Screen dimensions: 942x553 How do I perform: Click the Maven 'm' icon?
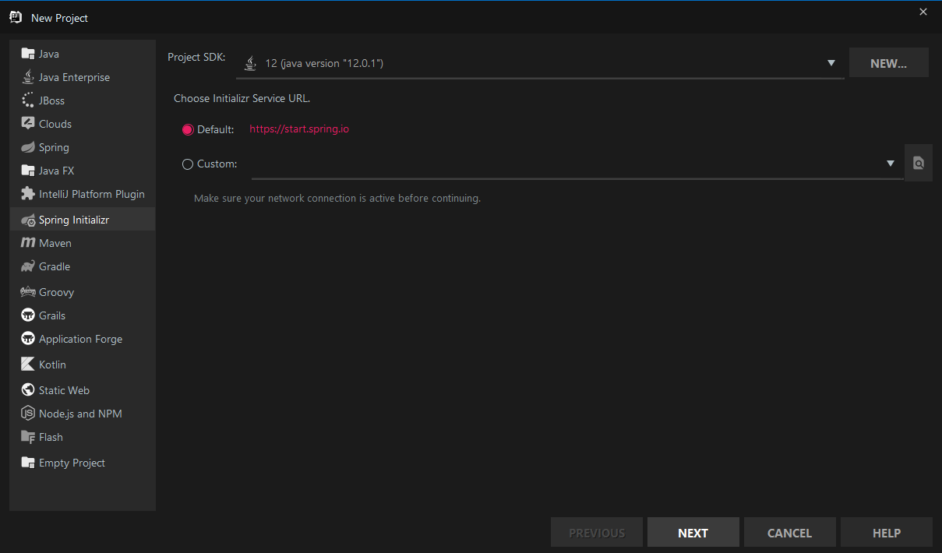tap(28, 243)
